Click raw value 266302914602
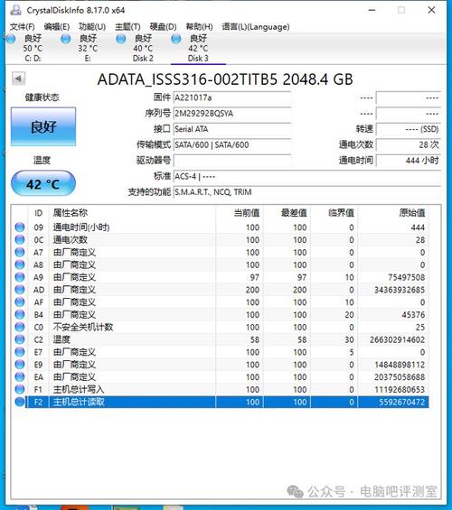 (397, 339)
